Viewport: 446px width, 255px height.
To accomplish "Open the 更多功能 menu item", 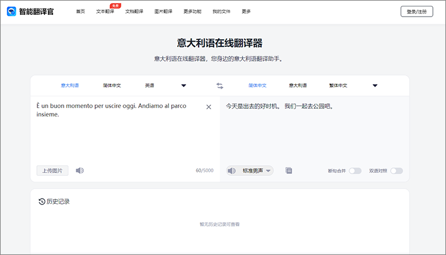I will pos(192,11).
